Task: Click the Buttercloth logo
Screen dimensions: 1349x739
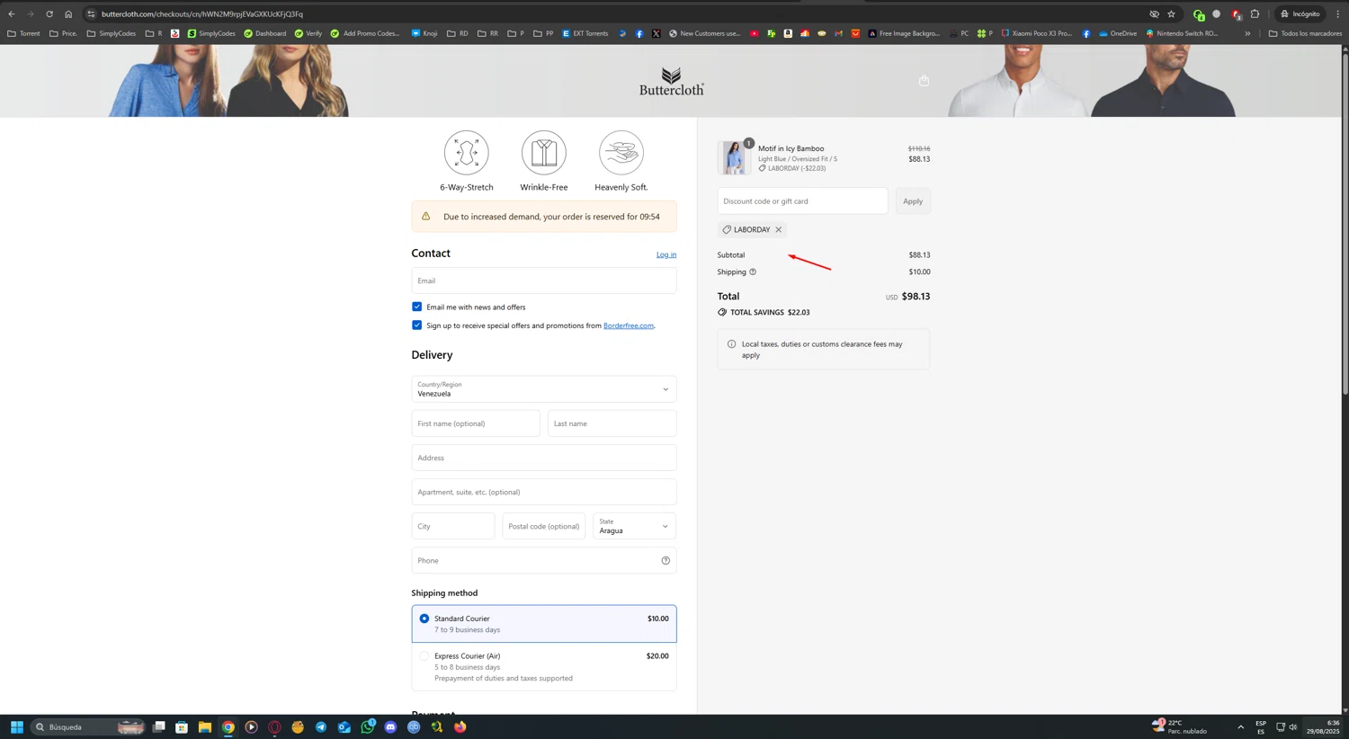Action: pyautogui.click(x=671, y=81)
